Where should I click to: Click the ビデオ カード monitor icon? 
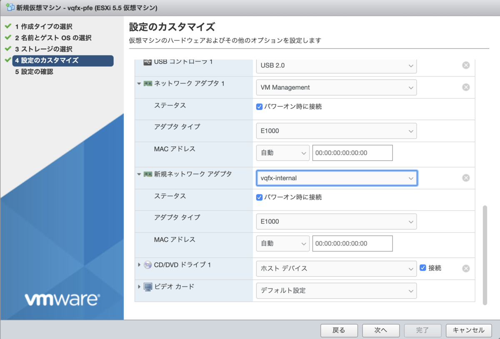click(147, 287)
